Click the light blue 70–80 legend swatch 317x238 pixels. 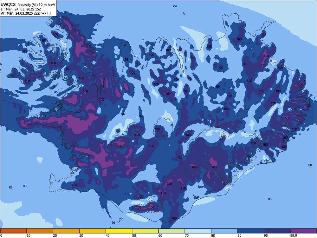point(198,231)
